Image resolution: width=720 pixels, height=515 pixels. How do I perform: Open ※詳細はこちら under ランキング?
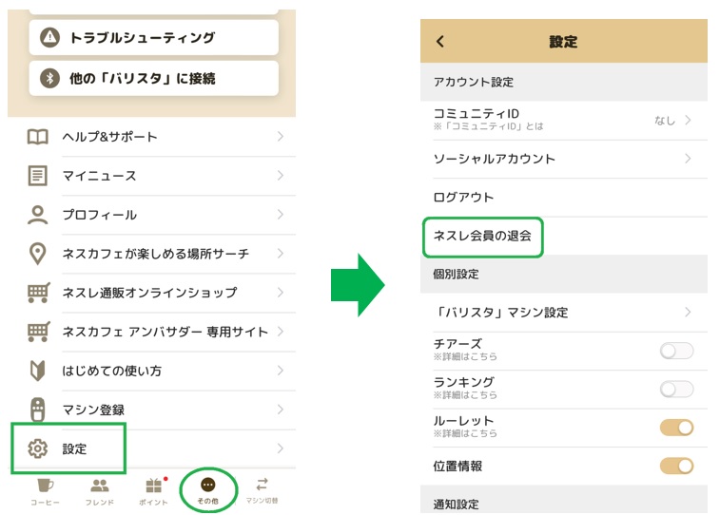(465, 395)
